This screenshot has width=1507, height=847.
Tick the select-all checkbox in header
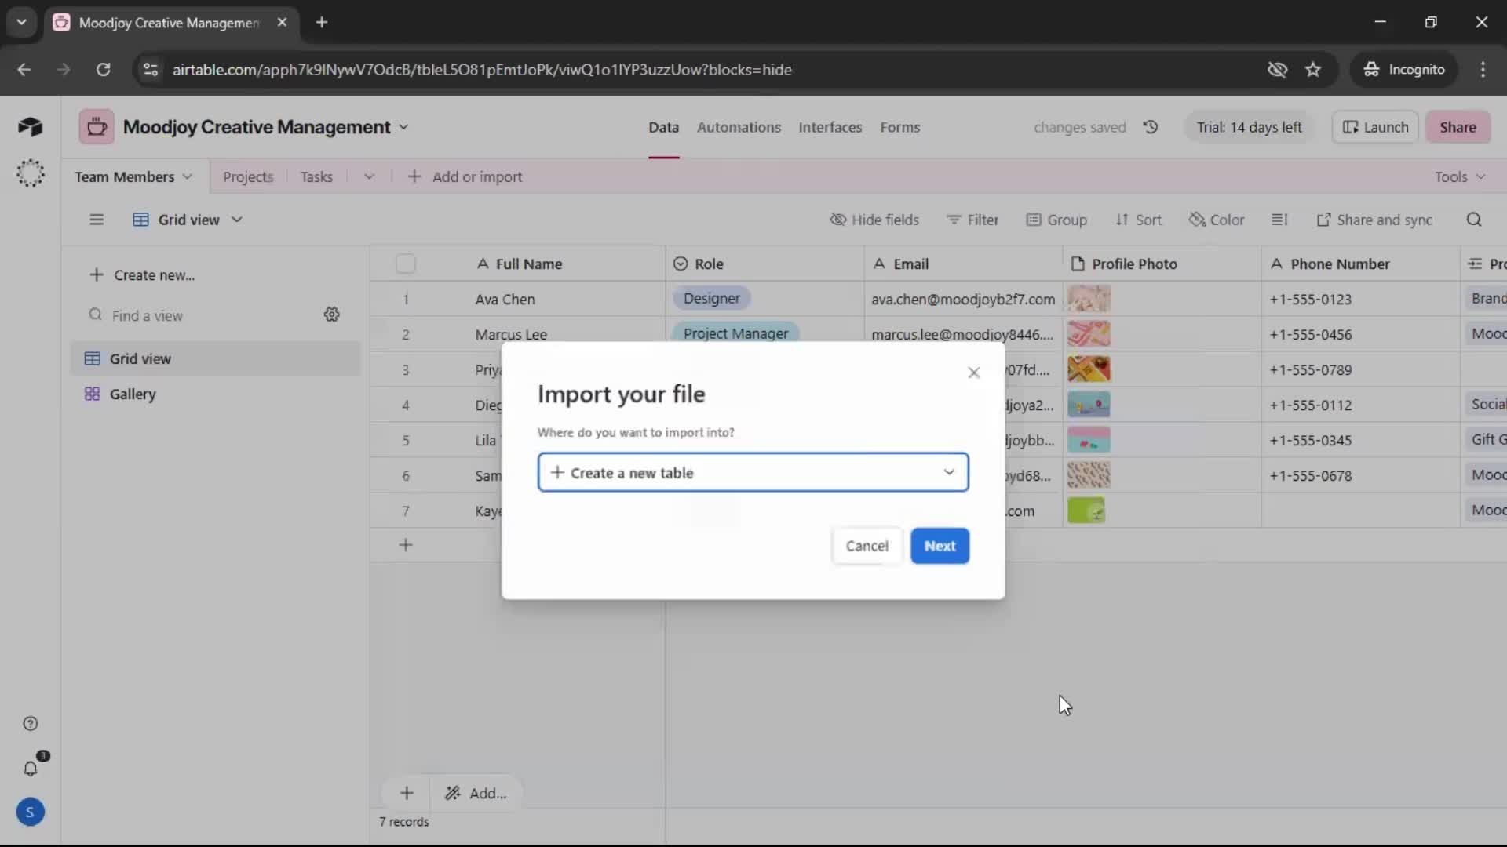(406, 264)
